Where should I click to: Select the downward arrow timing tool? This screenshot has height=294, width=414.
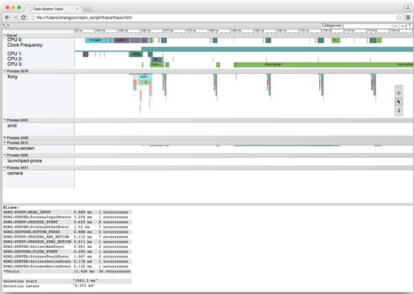click(399, 111)
